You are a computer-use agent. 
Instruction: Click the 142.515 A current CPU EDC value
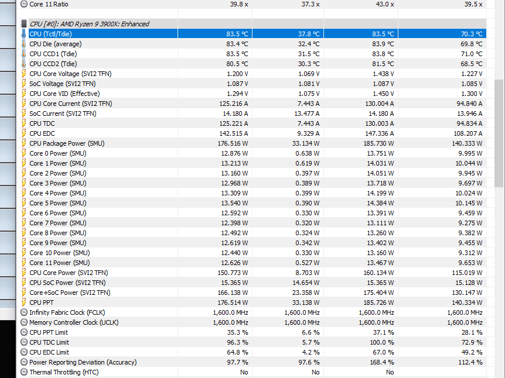click(234, 133)
